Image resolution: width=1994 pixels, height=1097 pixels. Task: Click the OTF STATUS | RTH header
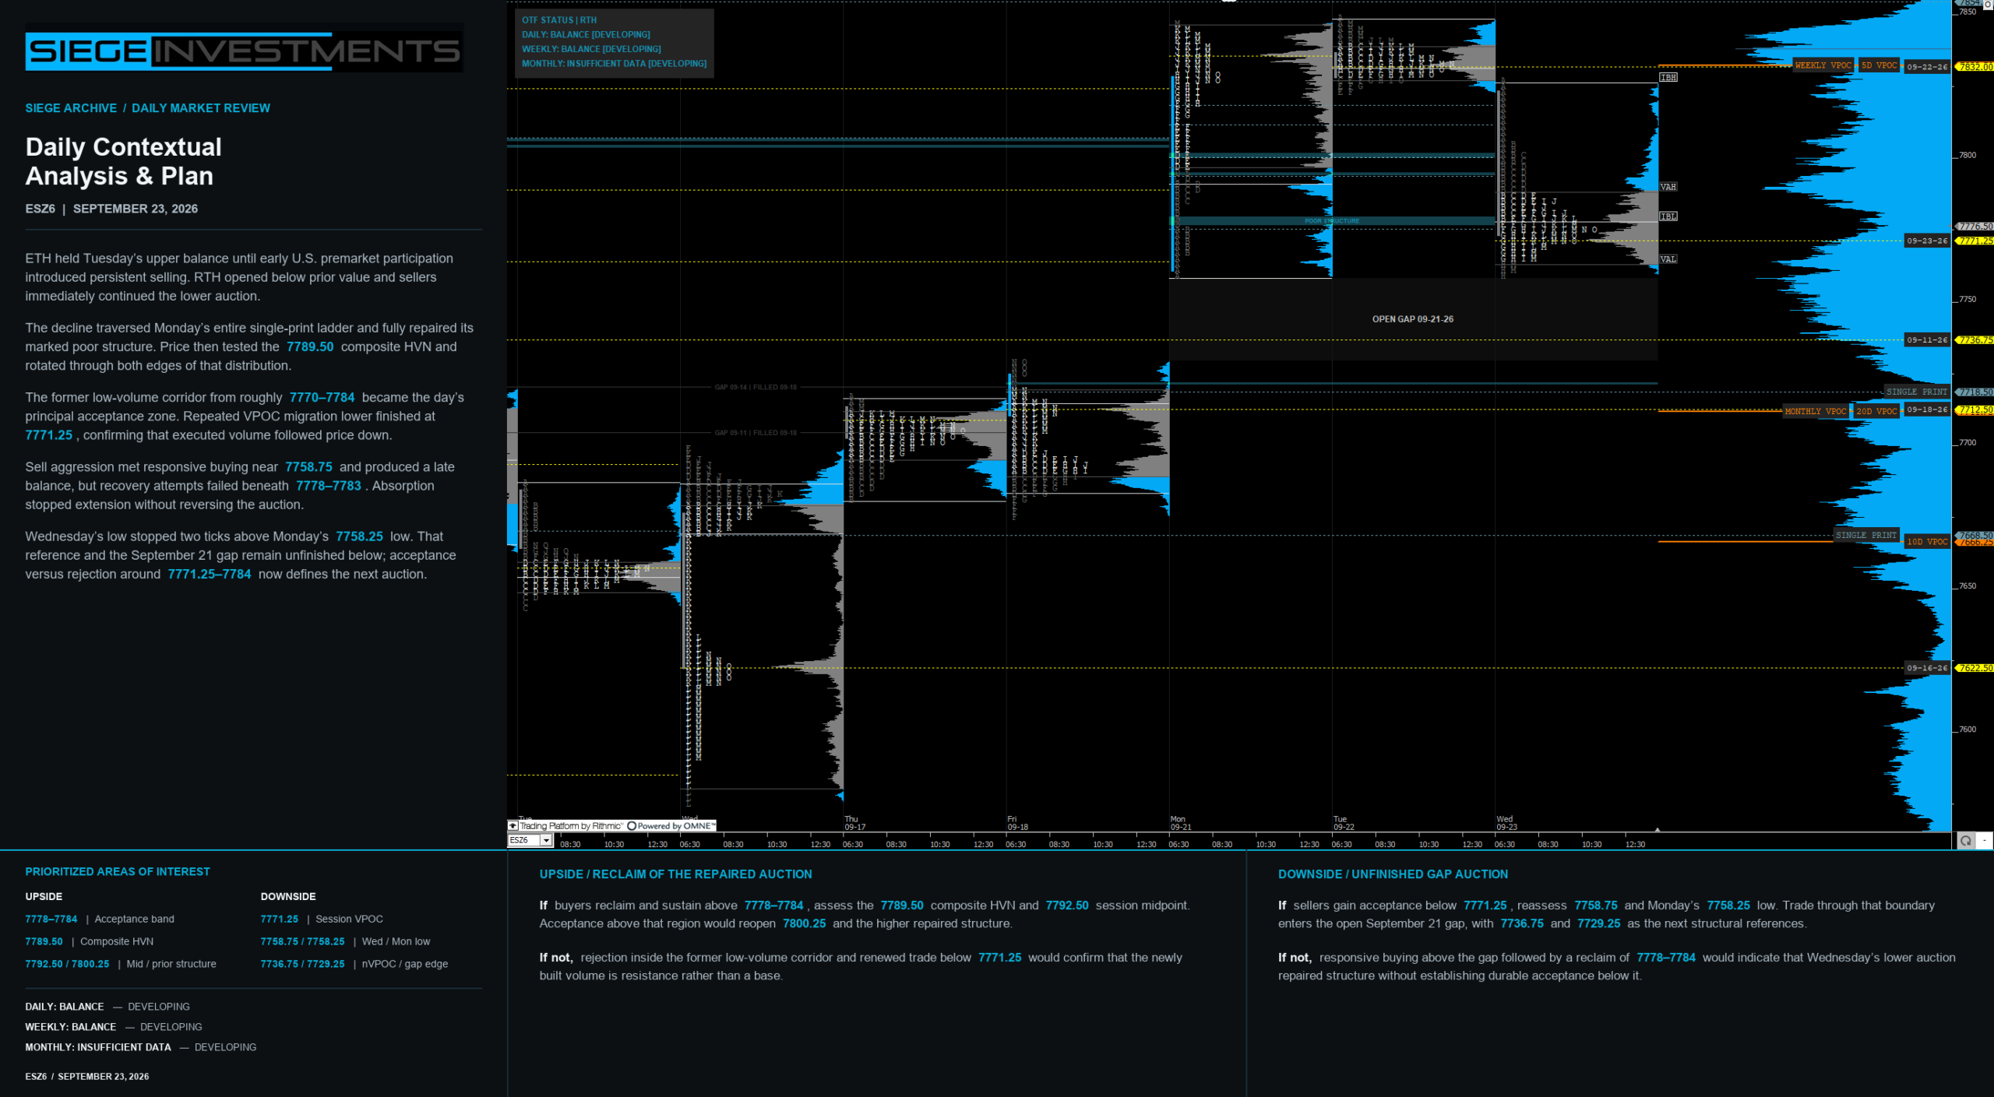[x=559, y=20]
